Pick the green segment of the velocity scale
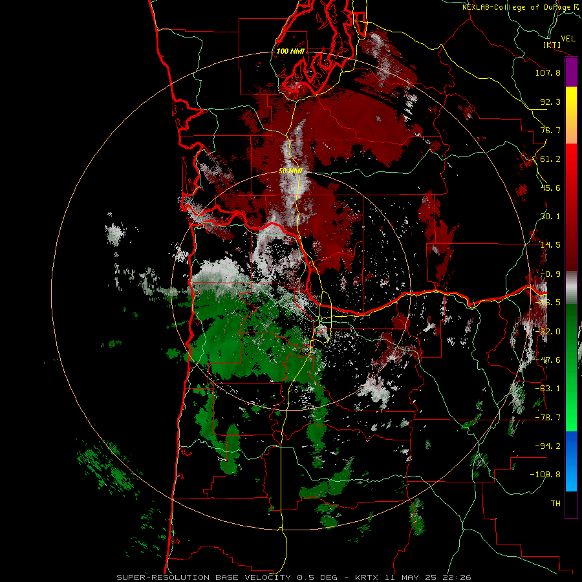Image resolution: width=582 pixels, height=582 pixels. [571, 367]
